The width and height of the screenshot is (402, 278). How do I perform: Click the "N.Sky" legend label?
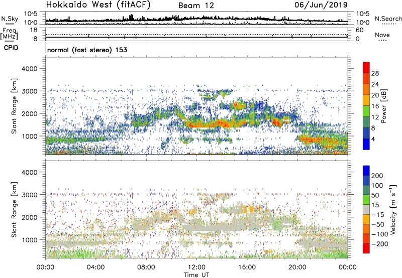pyautogui.click(x=10, y=19)
